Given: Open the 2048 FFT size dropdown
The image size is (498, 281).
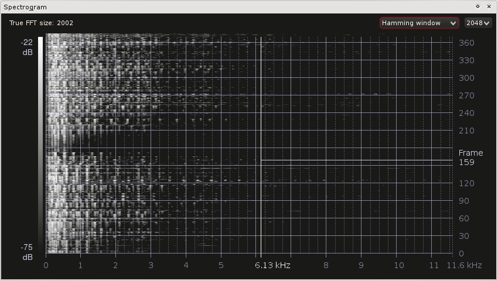Looking at the screenshot, I should click(x=478, y=23).
